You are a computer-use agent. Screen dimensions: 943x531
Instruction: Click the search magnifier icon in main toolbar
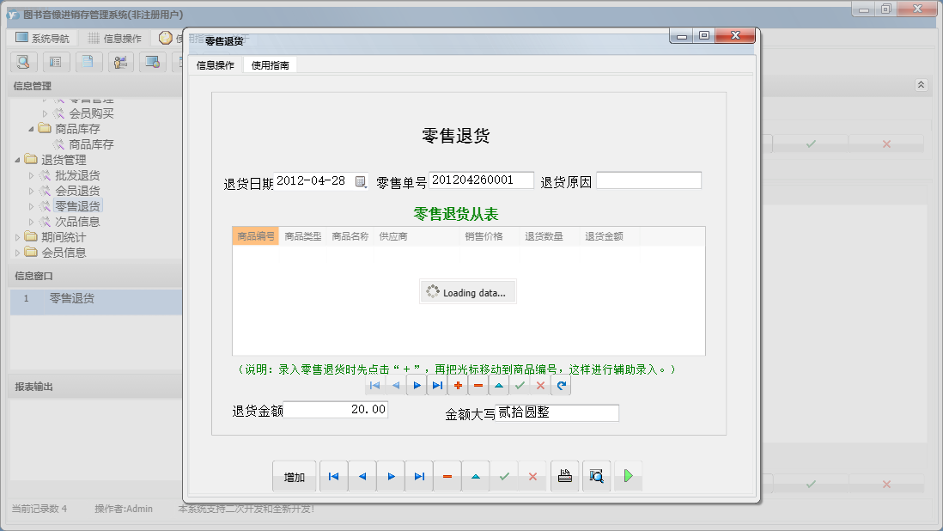click(x=23, y=62)
